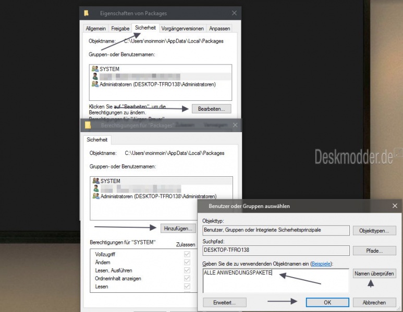
Task: Click Abbrechen in the user selection dialog
Action: (x=374, y=303)
